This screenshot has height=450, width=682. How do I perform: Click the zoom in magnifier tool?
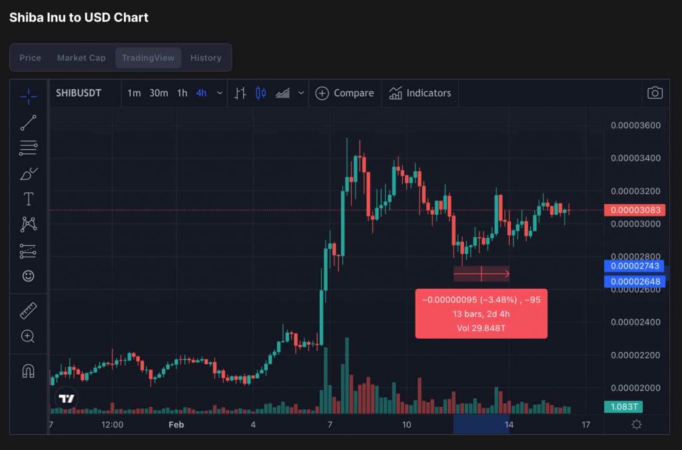[x=28, y=337]
